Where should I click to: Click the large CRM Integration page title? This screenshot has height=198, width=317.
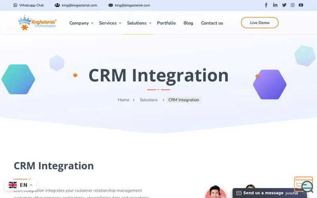158,76
